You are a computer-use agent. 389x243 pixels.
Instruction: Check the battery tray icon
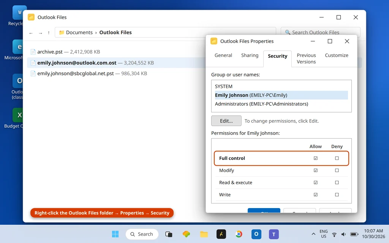(x=354, y=234)
